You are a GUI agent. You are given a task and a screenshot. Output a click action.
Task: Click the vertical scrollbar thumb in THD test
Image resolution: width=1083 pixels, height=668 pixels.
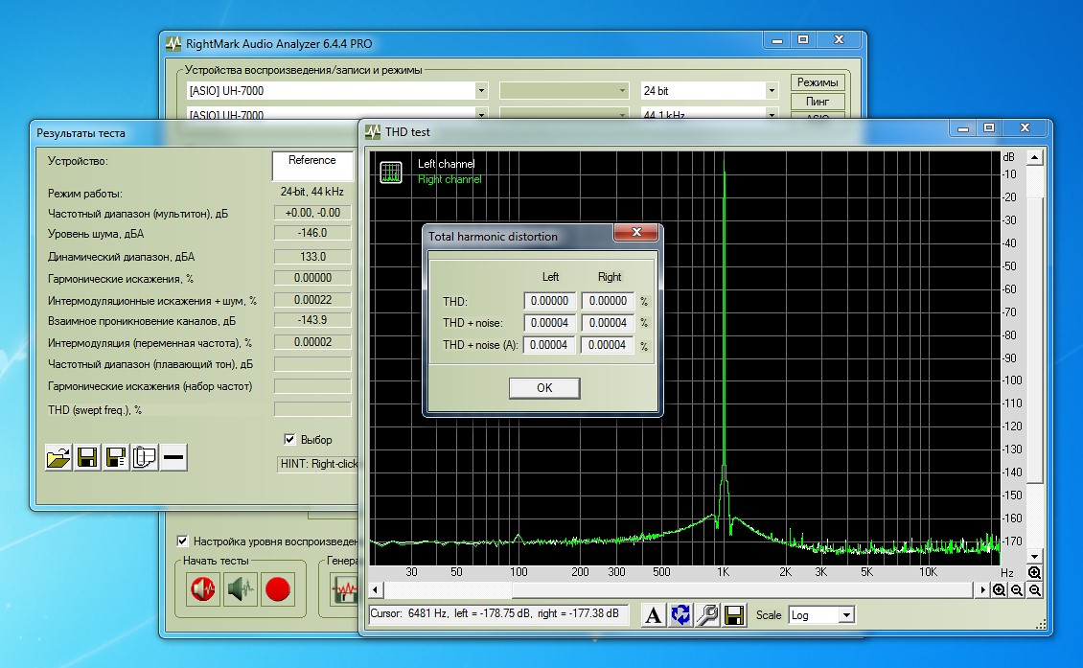pos(1034,339)
